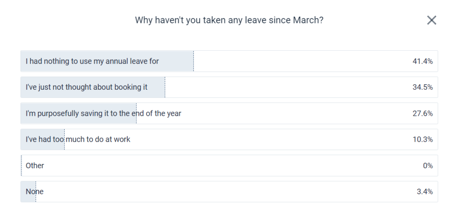Click dotted end marker of the 34.5% bar

pyautogui.click(x=165, y=87)
